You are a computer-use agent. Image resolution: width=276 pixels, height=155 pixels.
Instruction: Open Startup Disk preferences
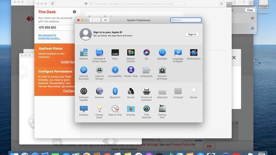click(162, 112)
